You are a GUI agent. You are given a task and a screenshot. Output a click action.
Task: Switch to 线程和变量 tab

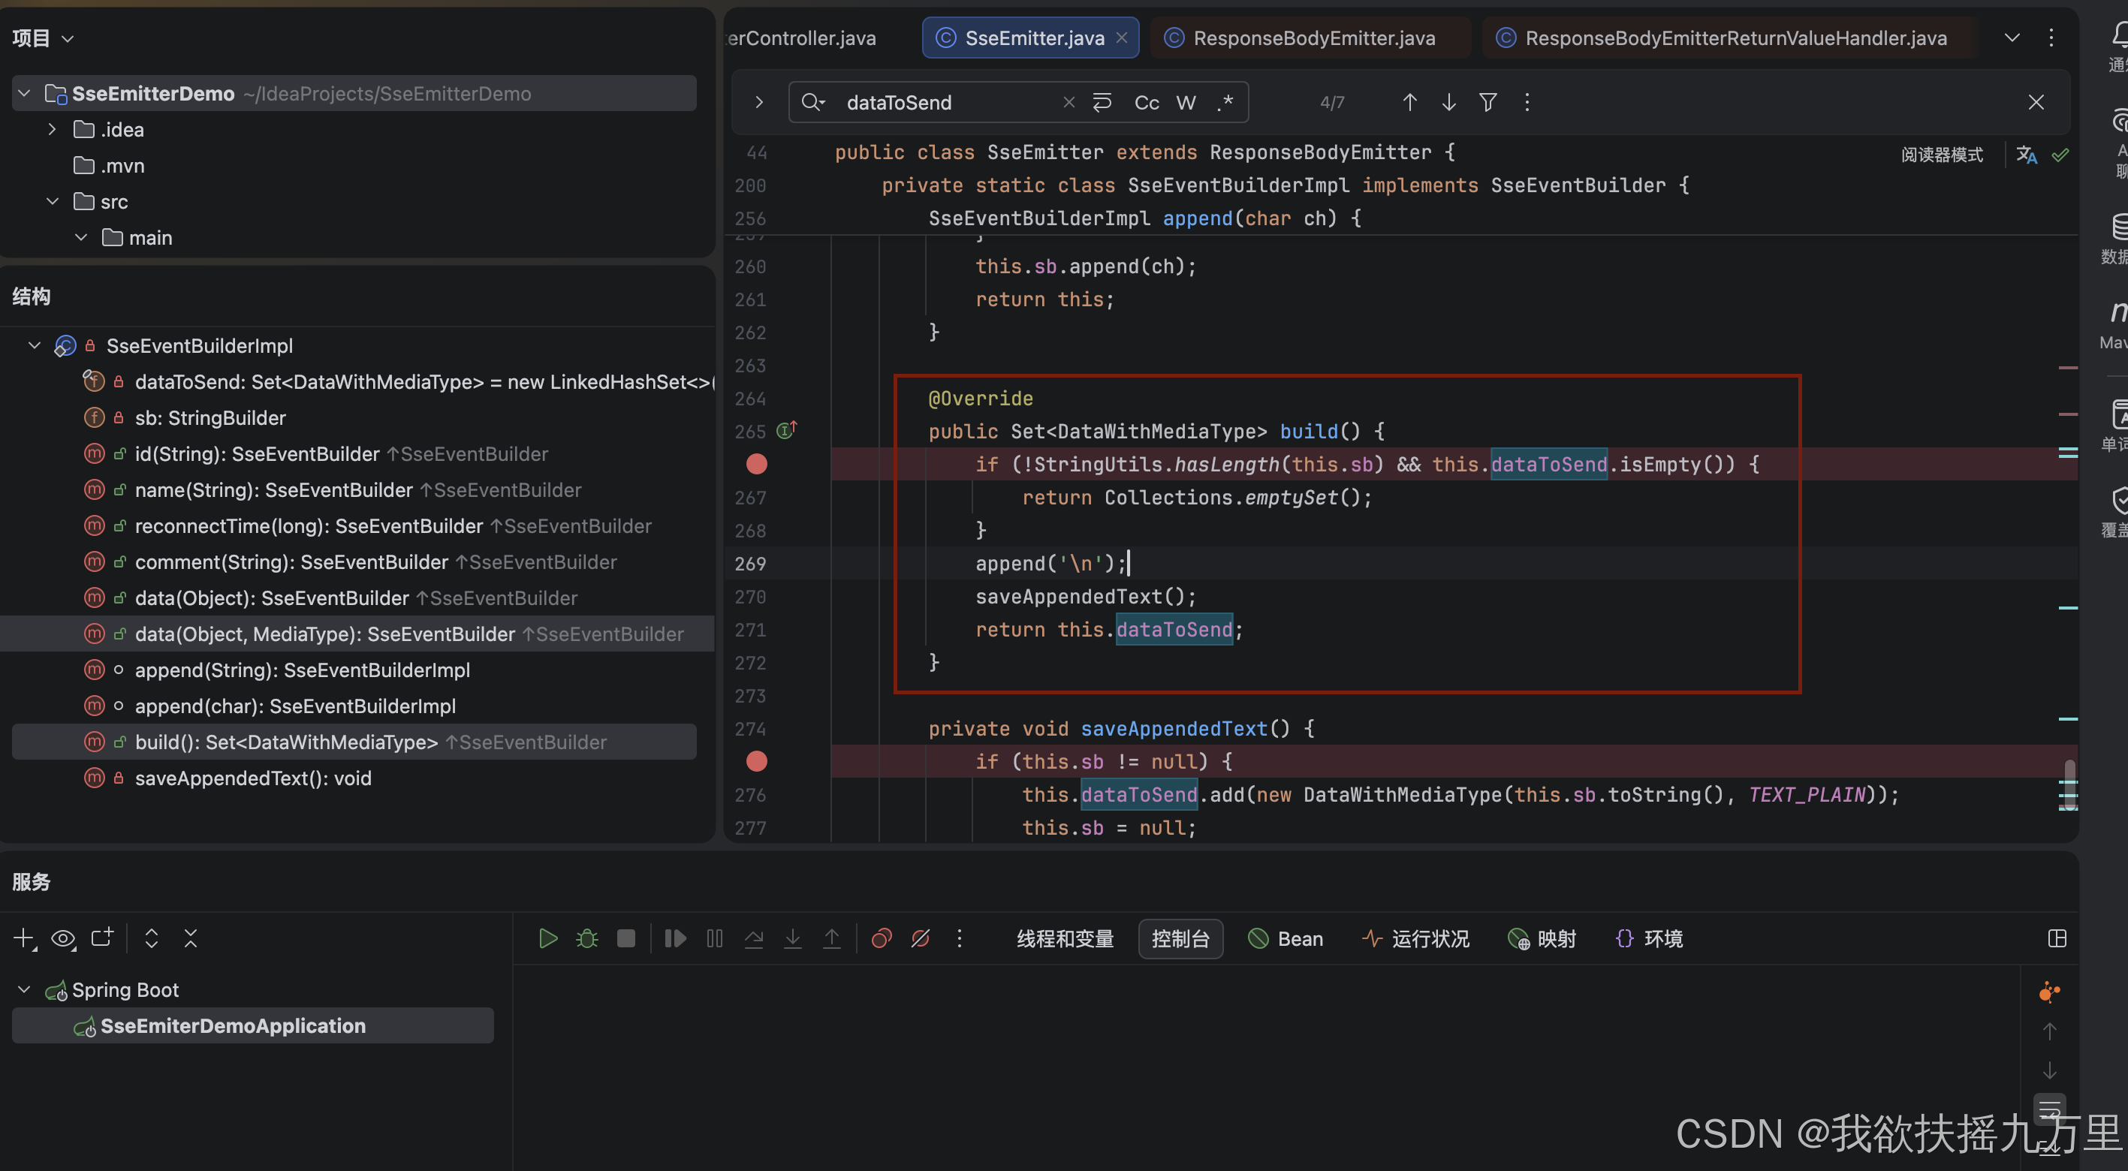point(1065,939)
